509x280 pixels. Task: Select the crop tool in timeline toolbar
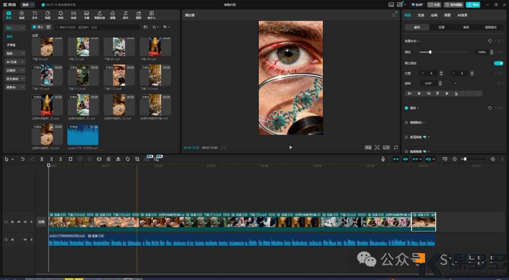137,159
